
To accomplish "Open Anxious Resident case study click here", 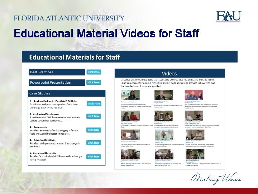I will (x=94, y=103).
